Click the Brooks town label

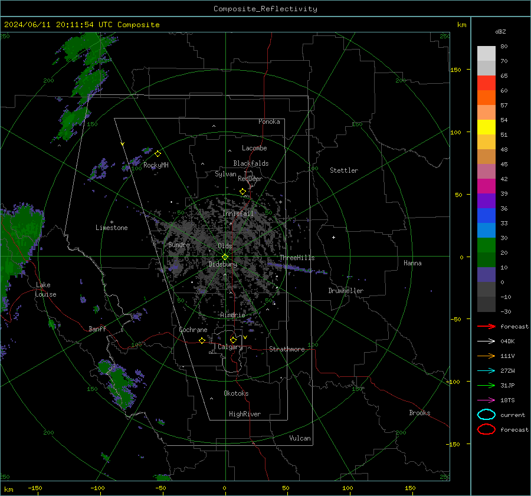419,413
